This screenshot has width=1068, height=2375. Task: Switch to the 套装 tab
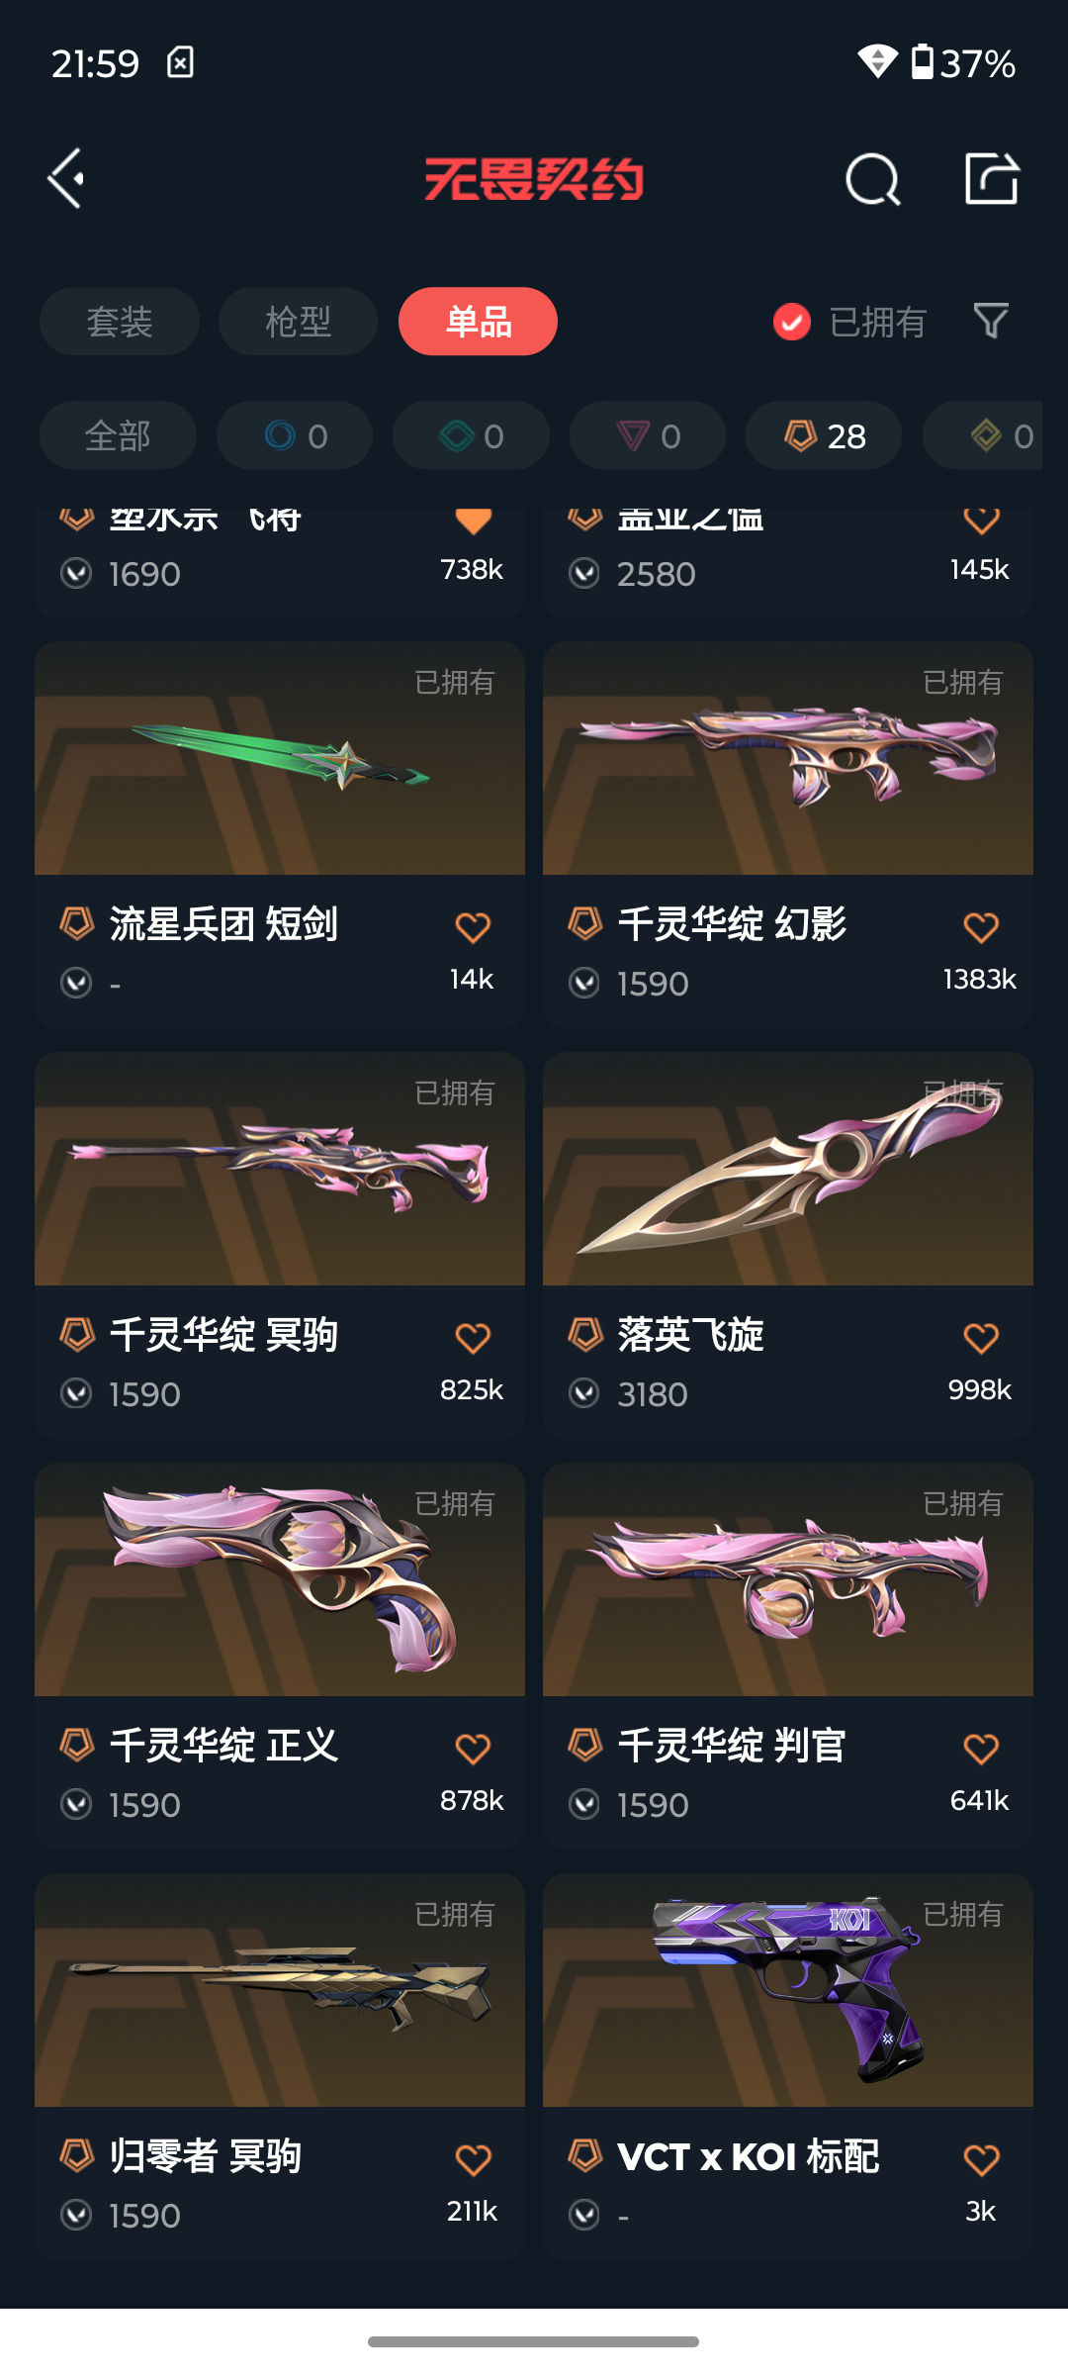point(120,322)
